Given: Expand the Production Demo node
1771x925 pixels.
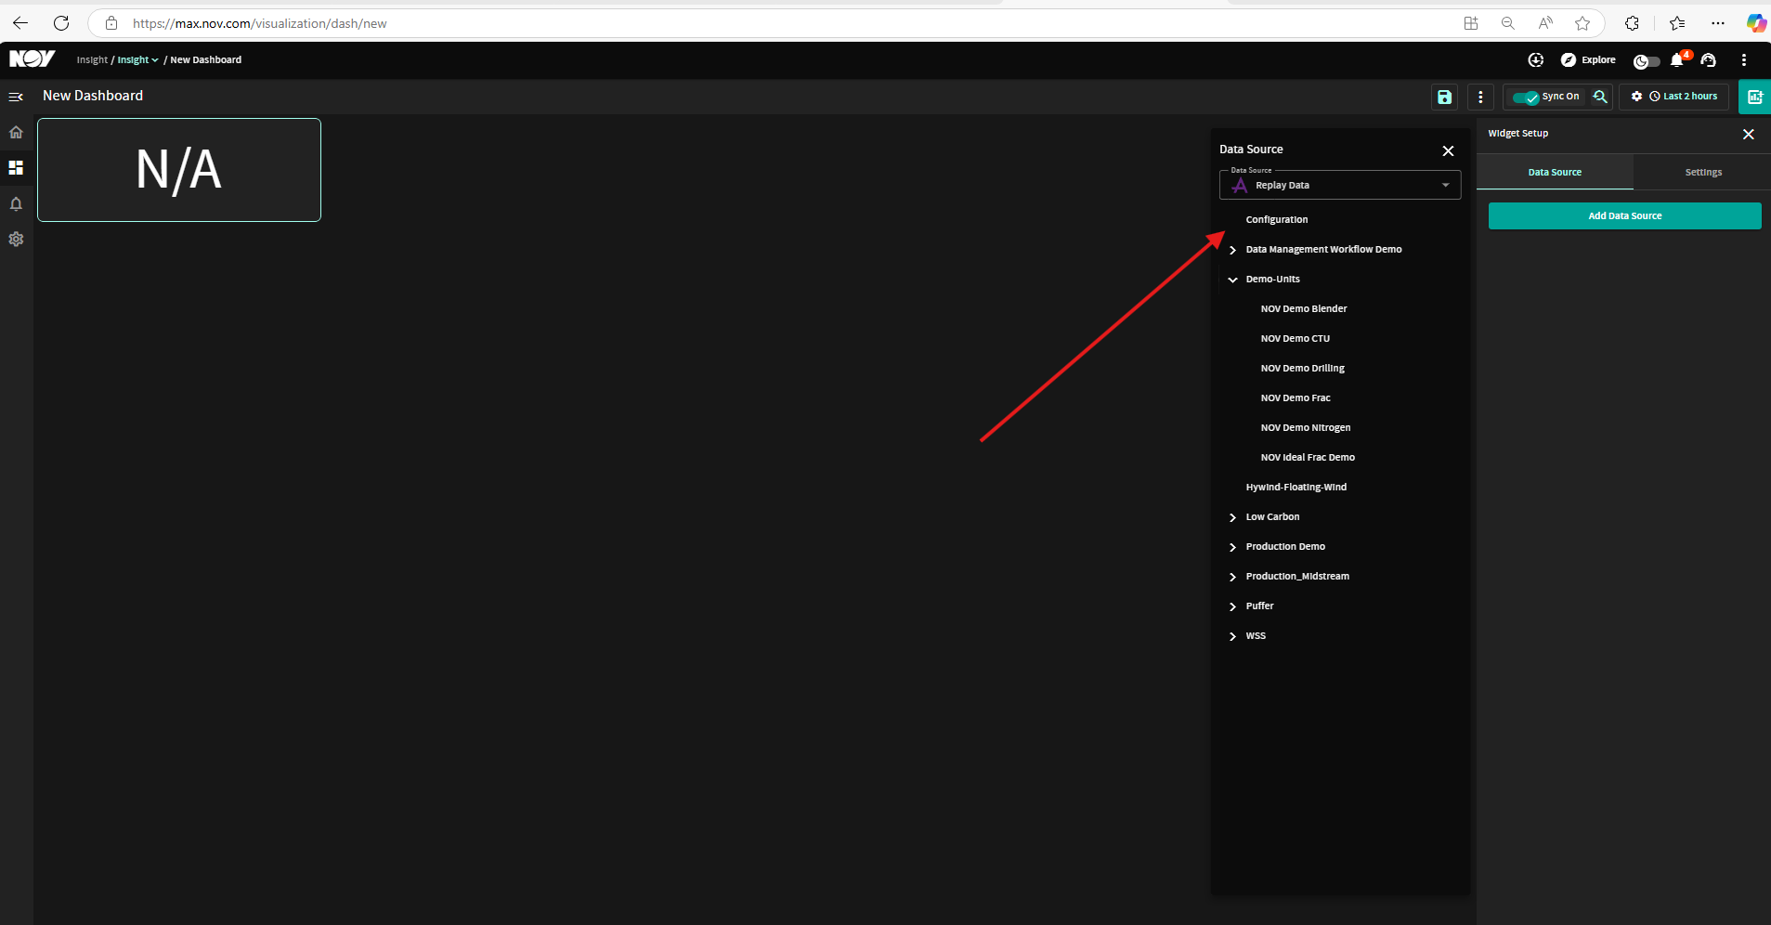Looking at the screenshot, I should (1232, 547).
